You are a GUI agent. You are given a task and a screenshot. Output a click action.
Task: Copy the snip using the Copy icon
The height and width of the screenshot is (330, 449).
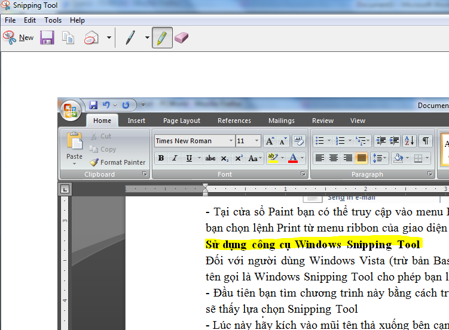68,38
